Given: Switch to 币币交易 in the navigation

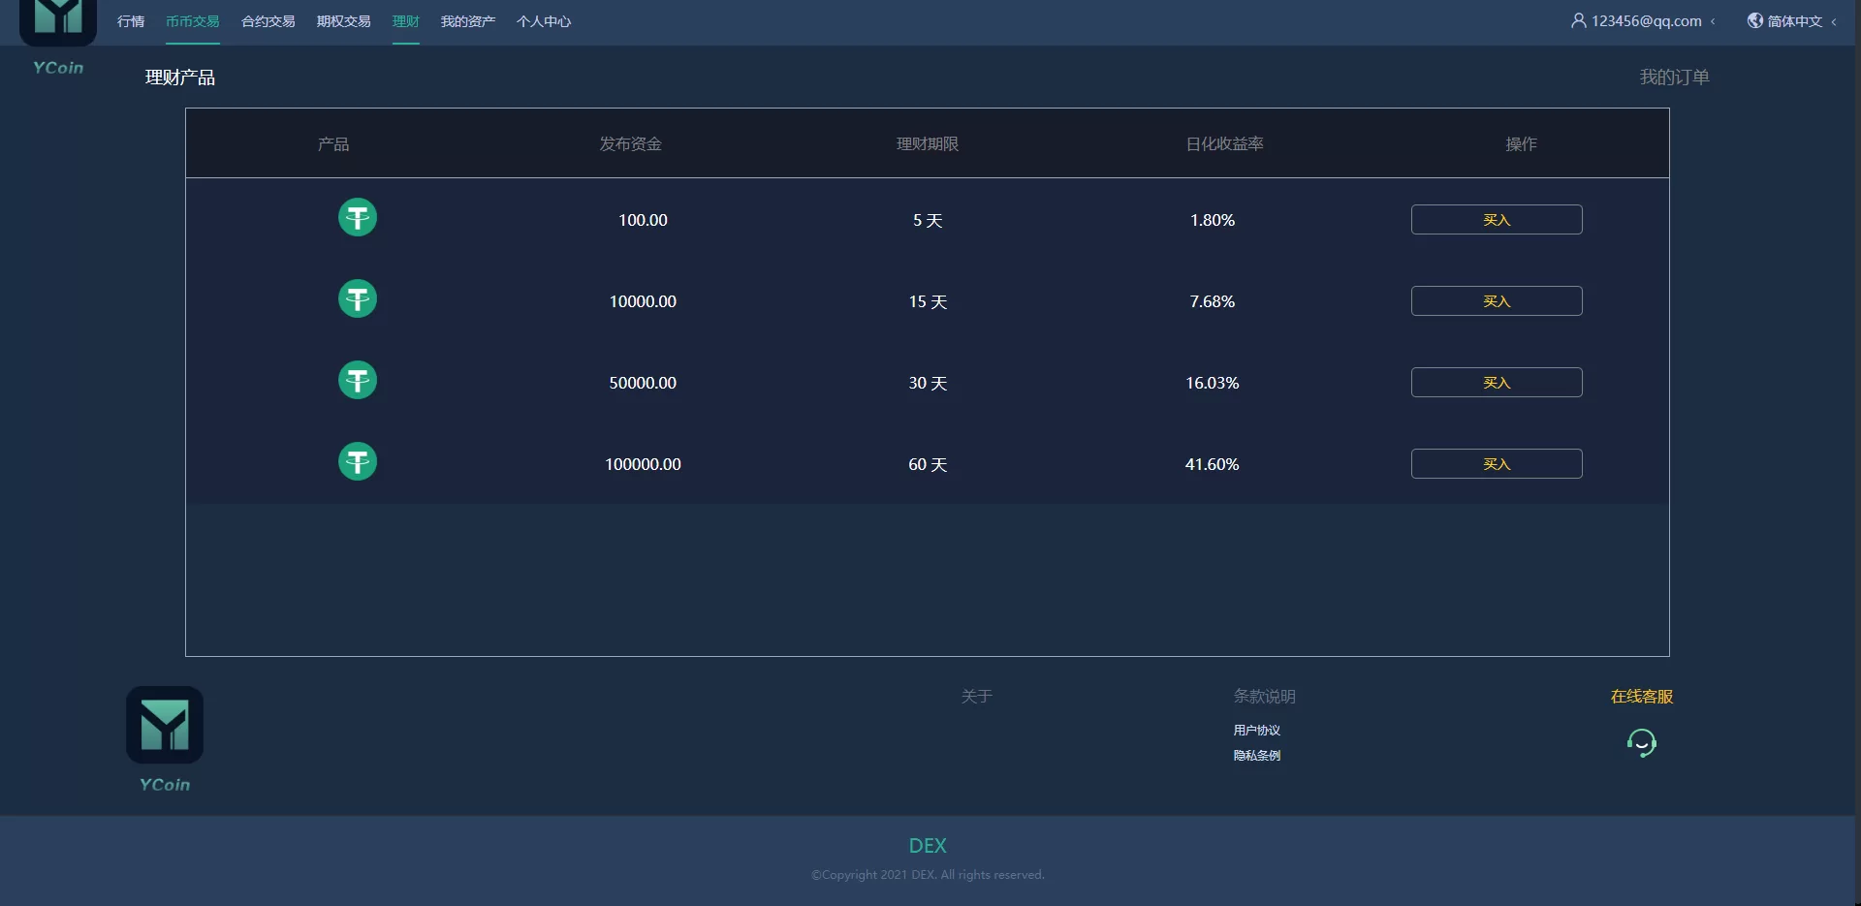Looking at the screenshot, I should click(192, 21).
